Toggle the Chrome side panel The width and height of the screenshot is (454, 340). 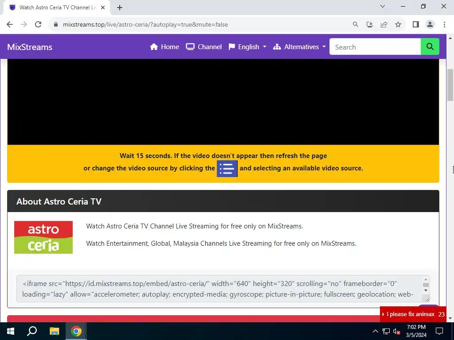416,25
